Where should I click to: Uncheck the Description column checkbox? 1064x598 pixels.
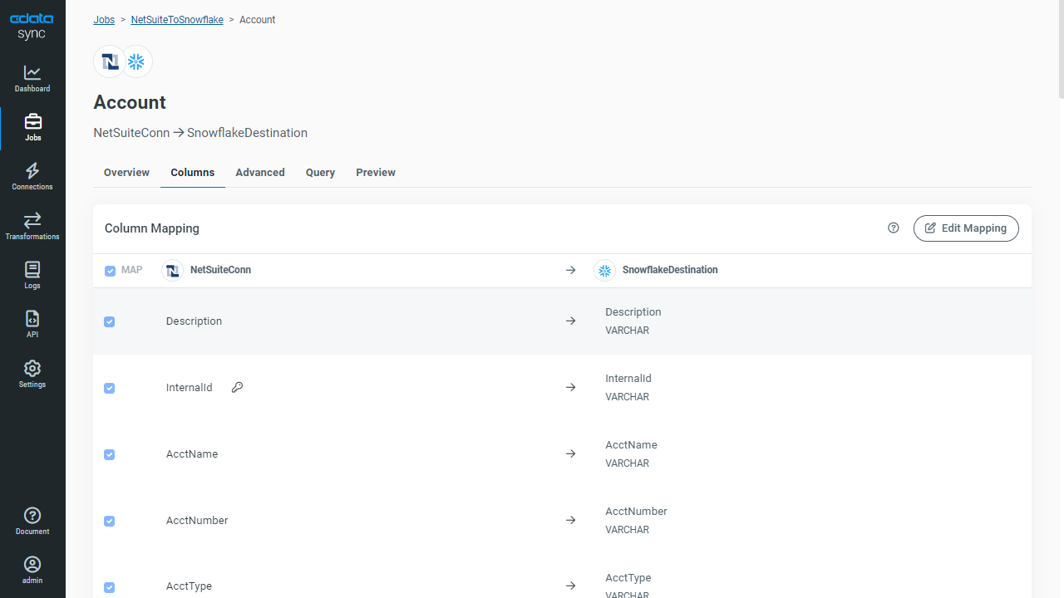point(110,322)
